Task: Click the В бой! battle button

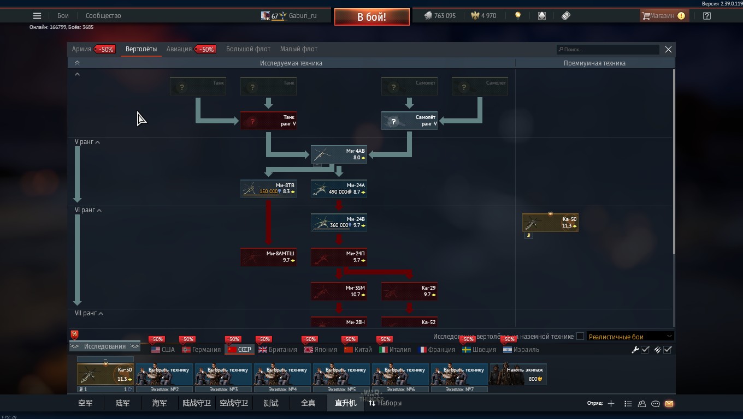Action: pyautogui.click(x=371, y=17)
